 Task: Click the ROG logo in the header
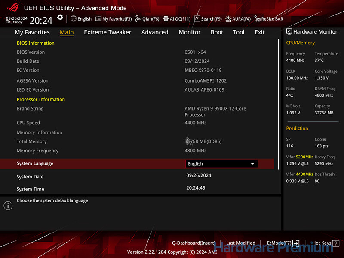pyautogui.click(x=13, y=7)
